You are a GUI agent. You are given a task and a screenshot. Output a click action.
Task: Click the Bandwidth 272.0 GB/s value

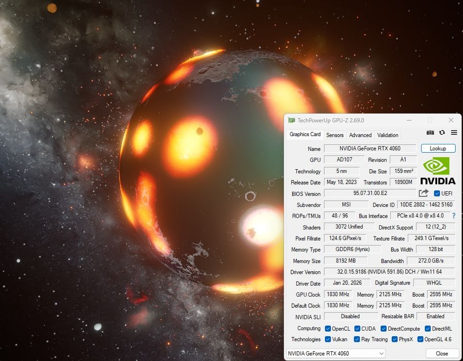pos(431,261)
